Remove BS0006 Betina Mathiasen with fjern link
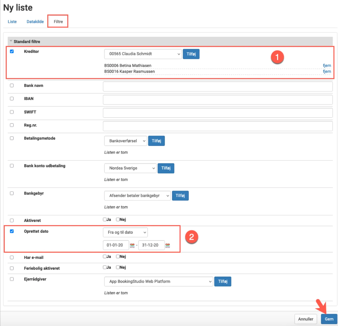Viewport: 338px width, 326px height. tap(327, 66)
